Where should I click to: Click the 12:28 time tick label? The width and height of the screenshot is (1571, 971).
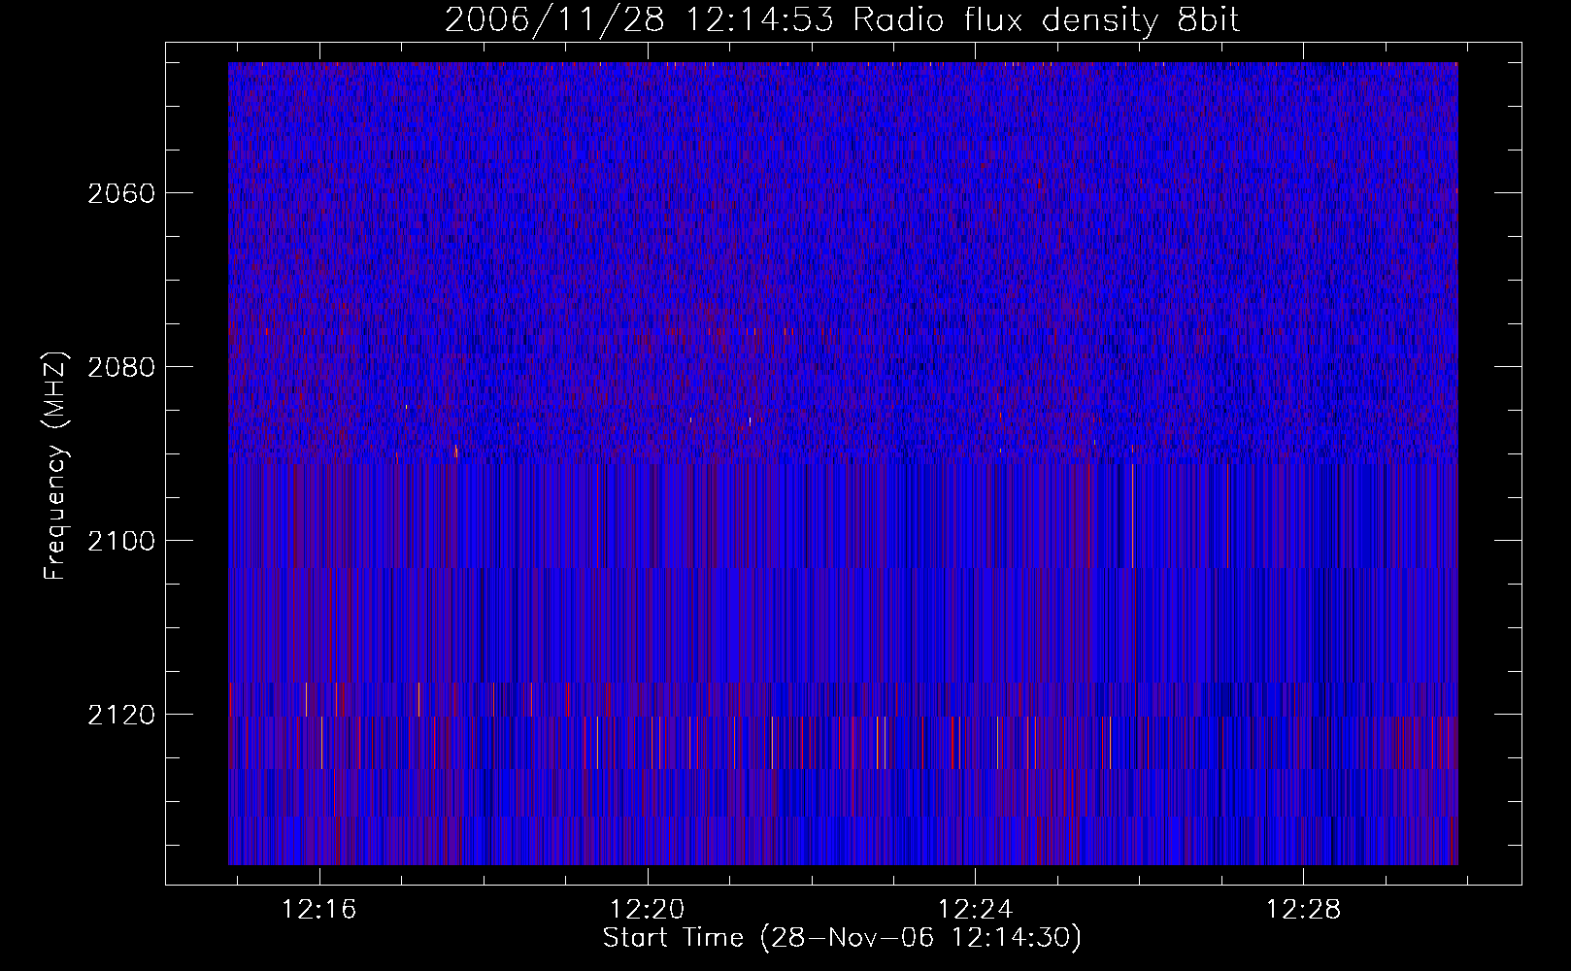click(1304, 909)
